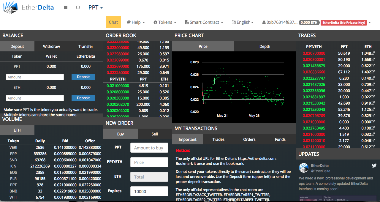Switch to the dark theme square
380x202 pixels.
tap(66, 7)
